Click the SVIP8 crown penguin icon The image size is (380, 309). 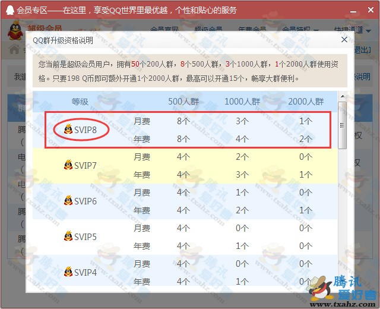tap(68, 129)
